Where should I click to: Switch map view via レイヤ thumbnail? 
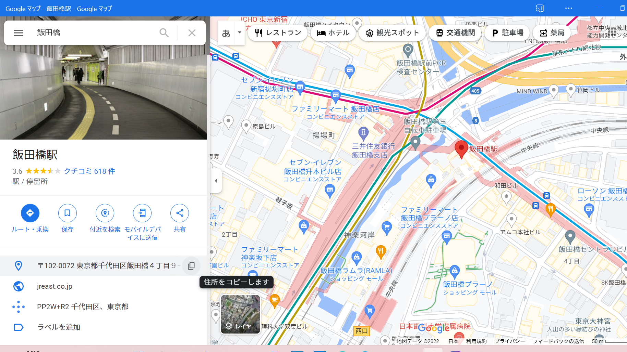240,314
